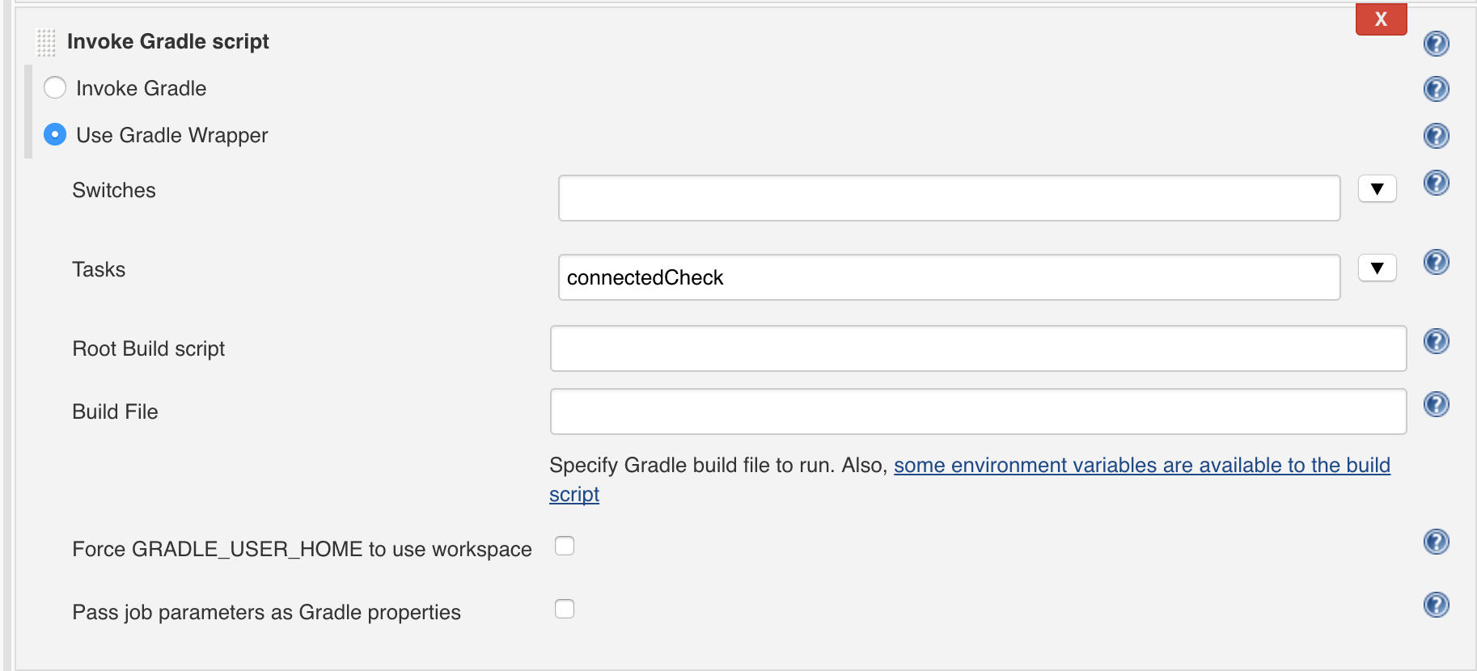Enable Force GRADLE_USER_HOME to use workspace

565,547
